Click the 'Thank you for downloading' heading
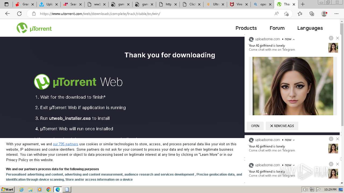Screen dimensions: 344x193 click(170, 55)
